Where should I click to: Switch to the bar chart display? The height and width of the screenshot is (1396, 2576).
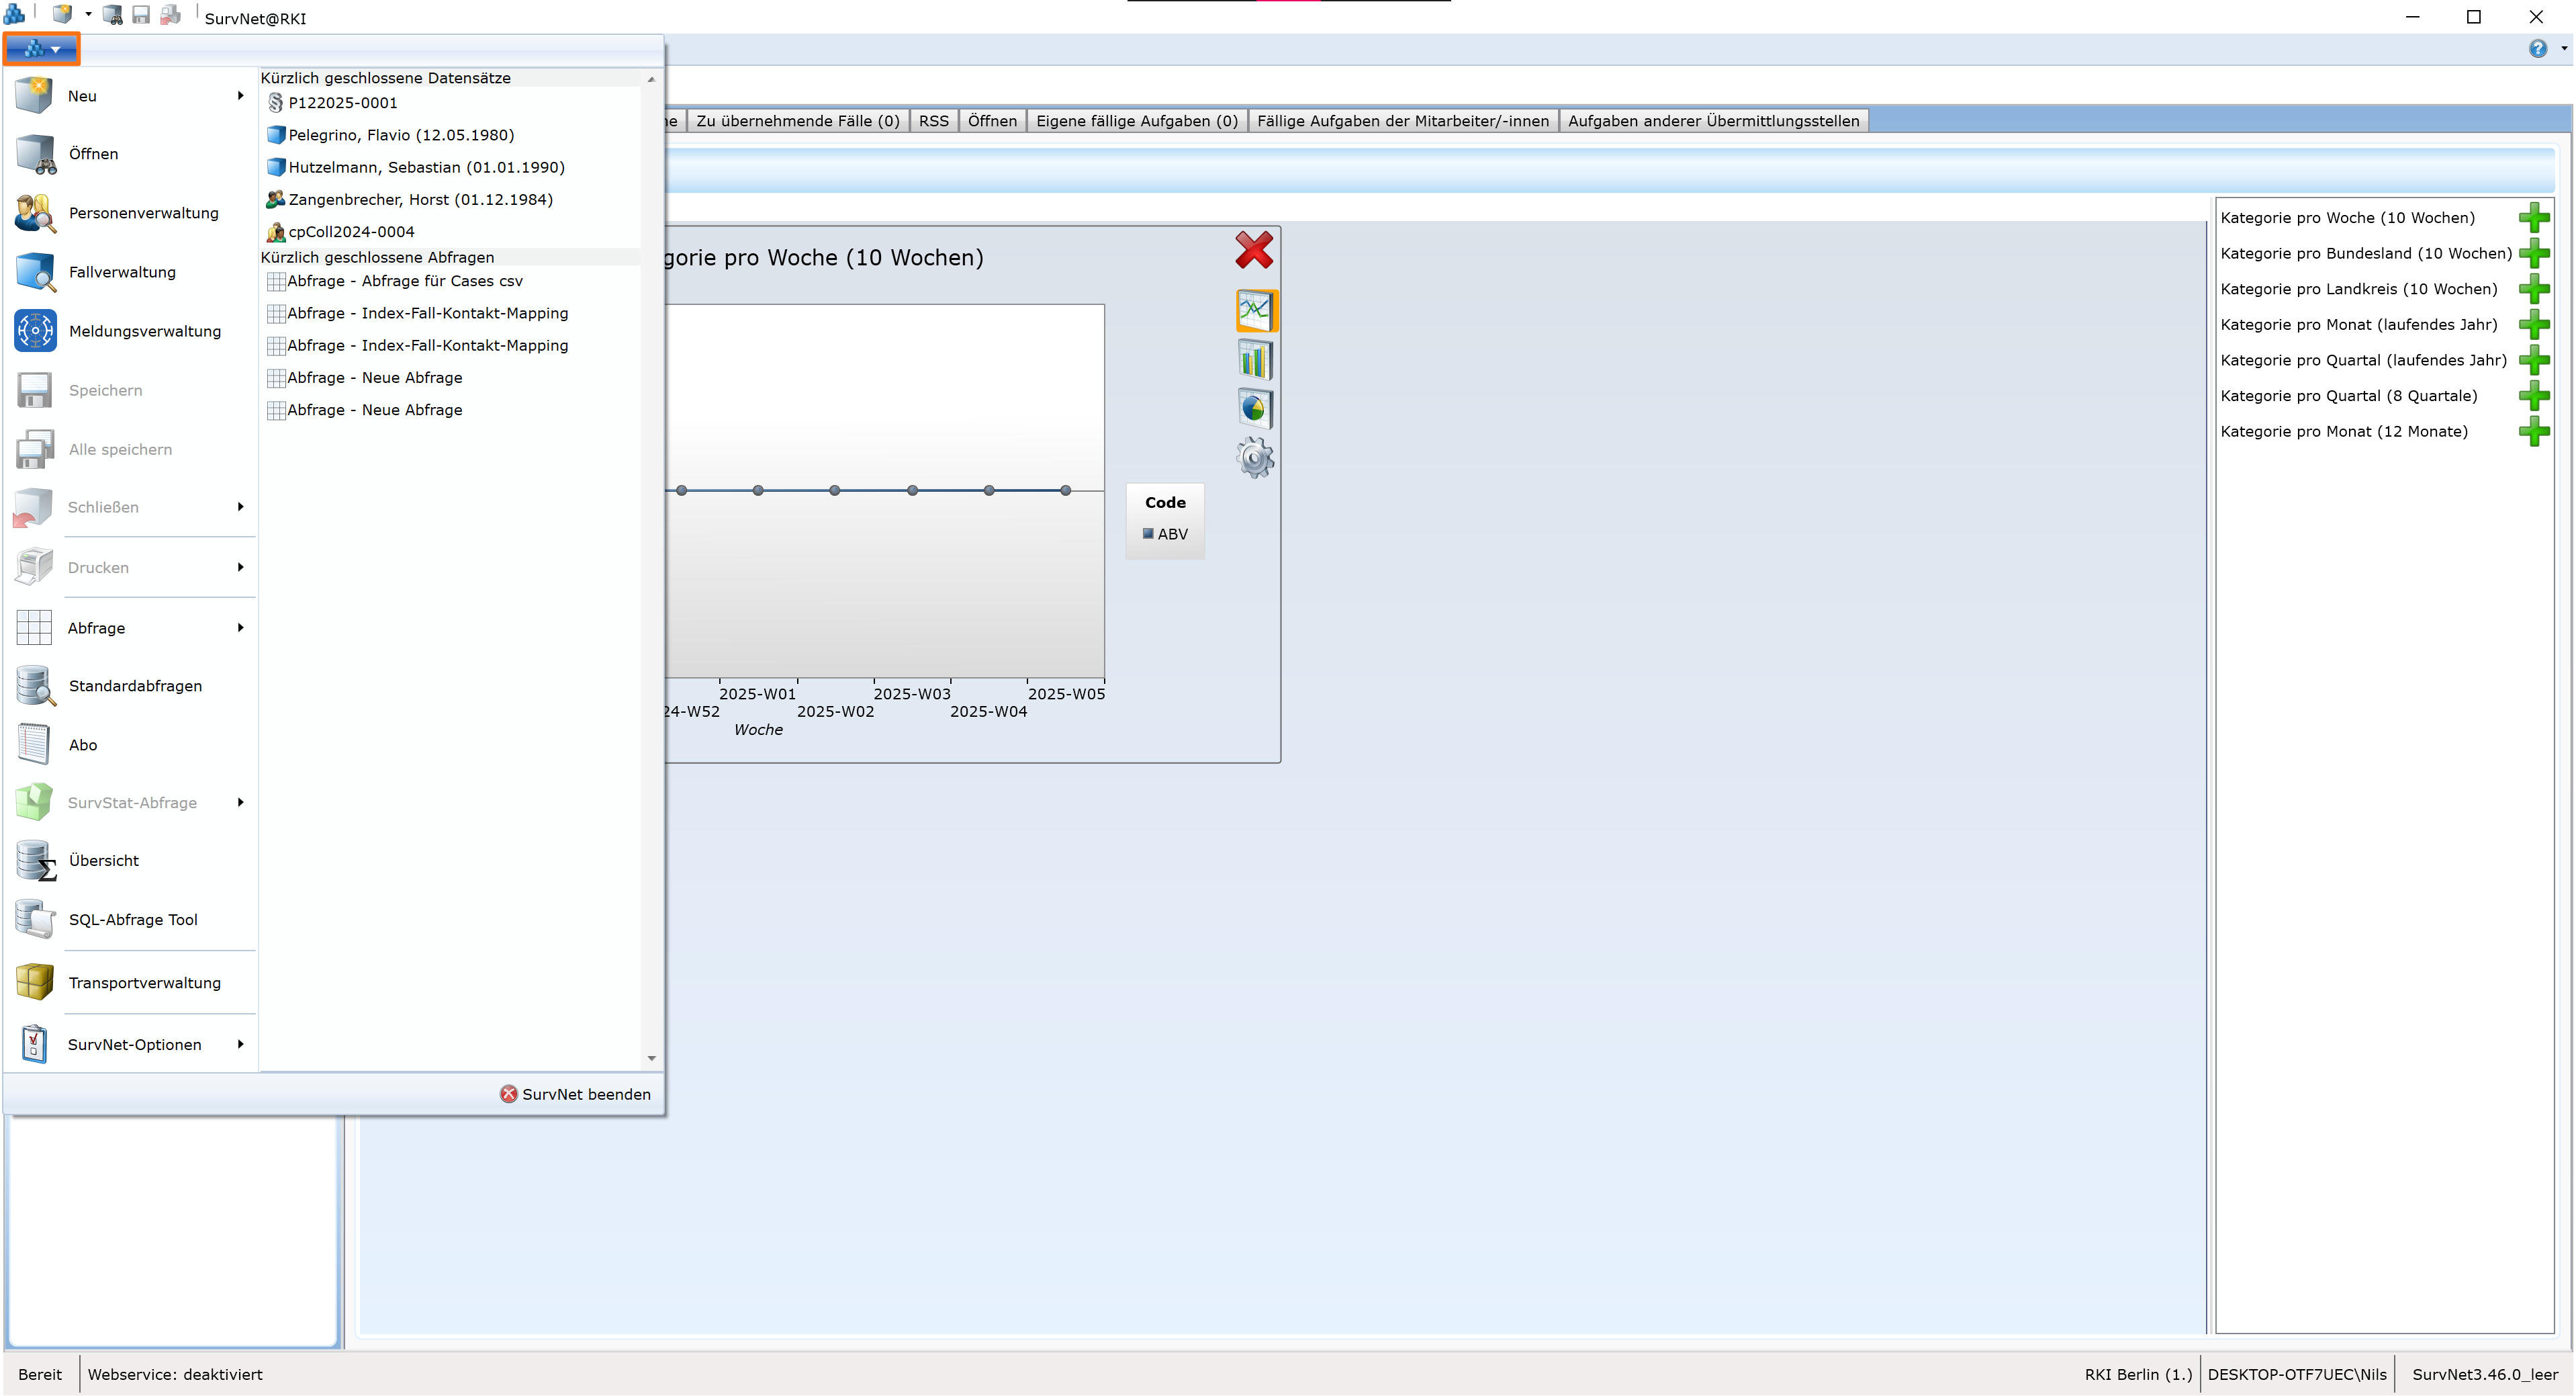click(1255, 359)
